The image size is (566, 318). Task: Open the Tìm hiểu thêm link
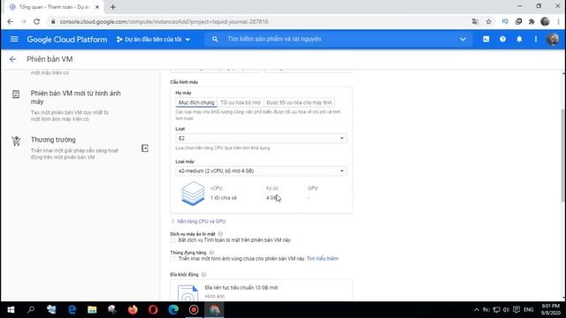tap(322, 259)
